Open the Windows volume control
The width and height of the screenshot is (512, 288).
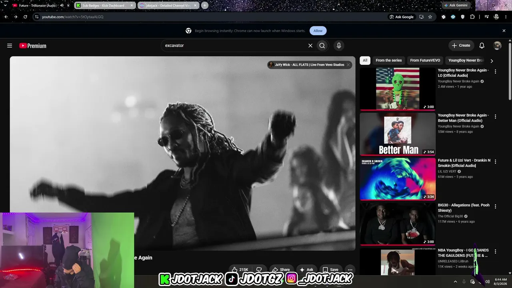pos(487,282)
